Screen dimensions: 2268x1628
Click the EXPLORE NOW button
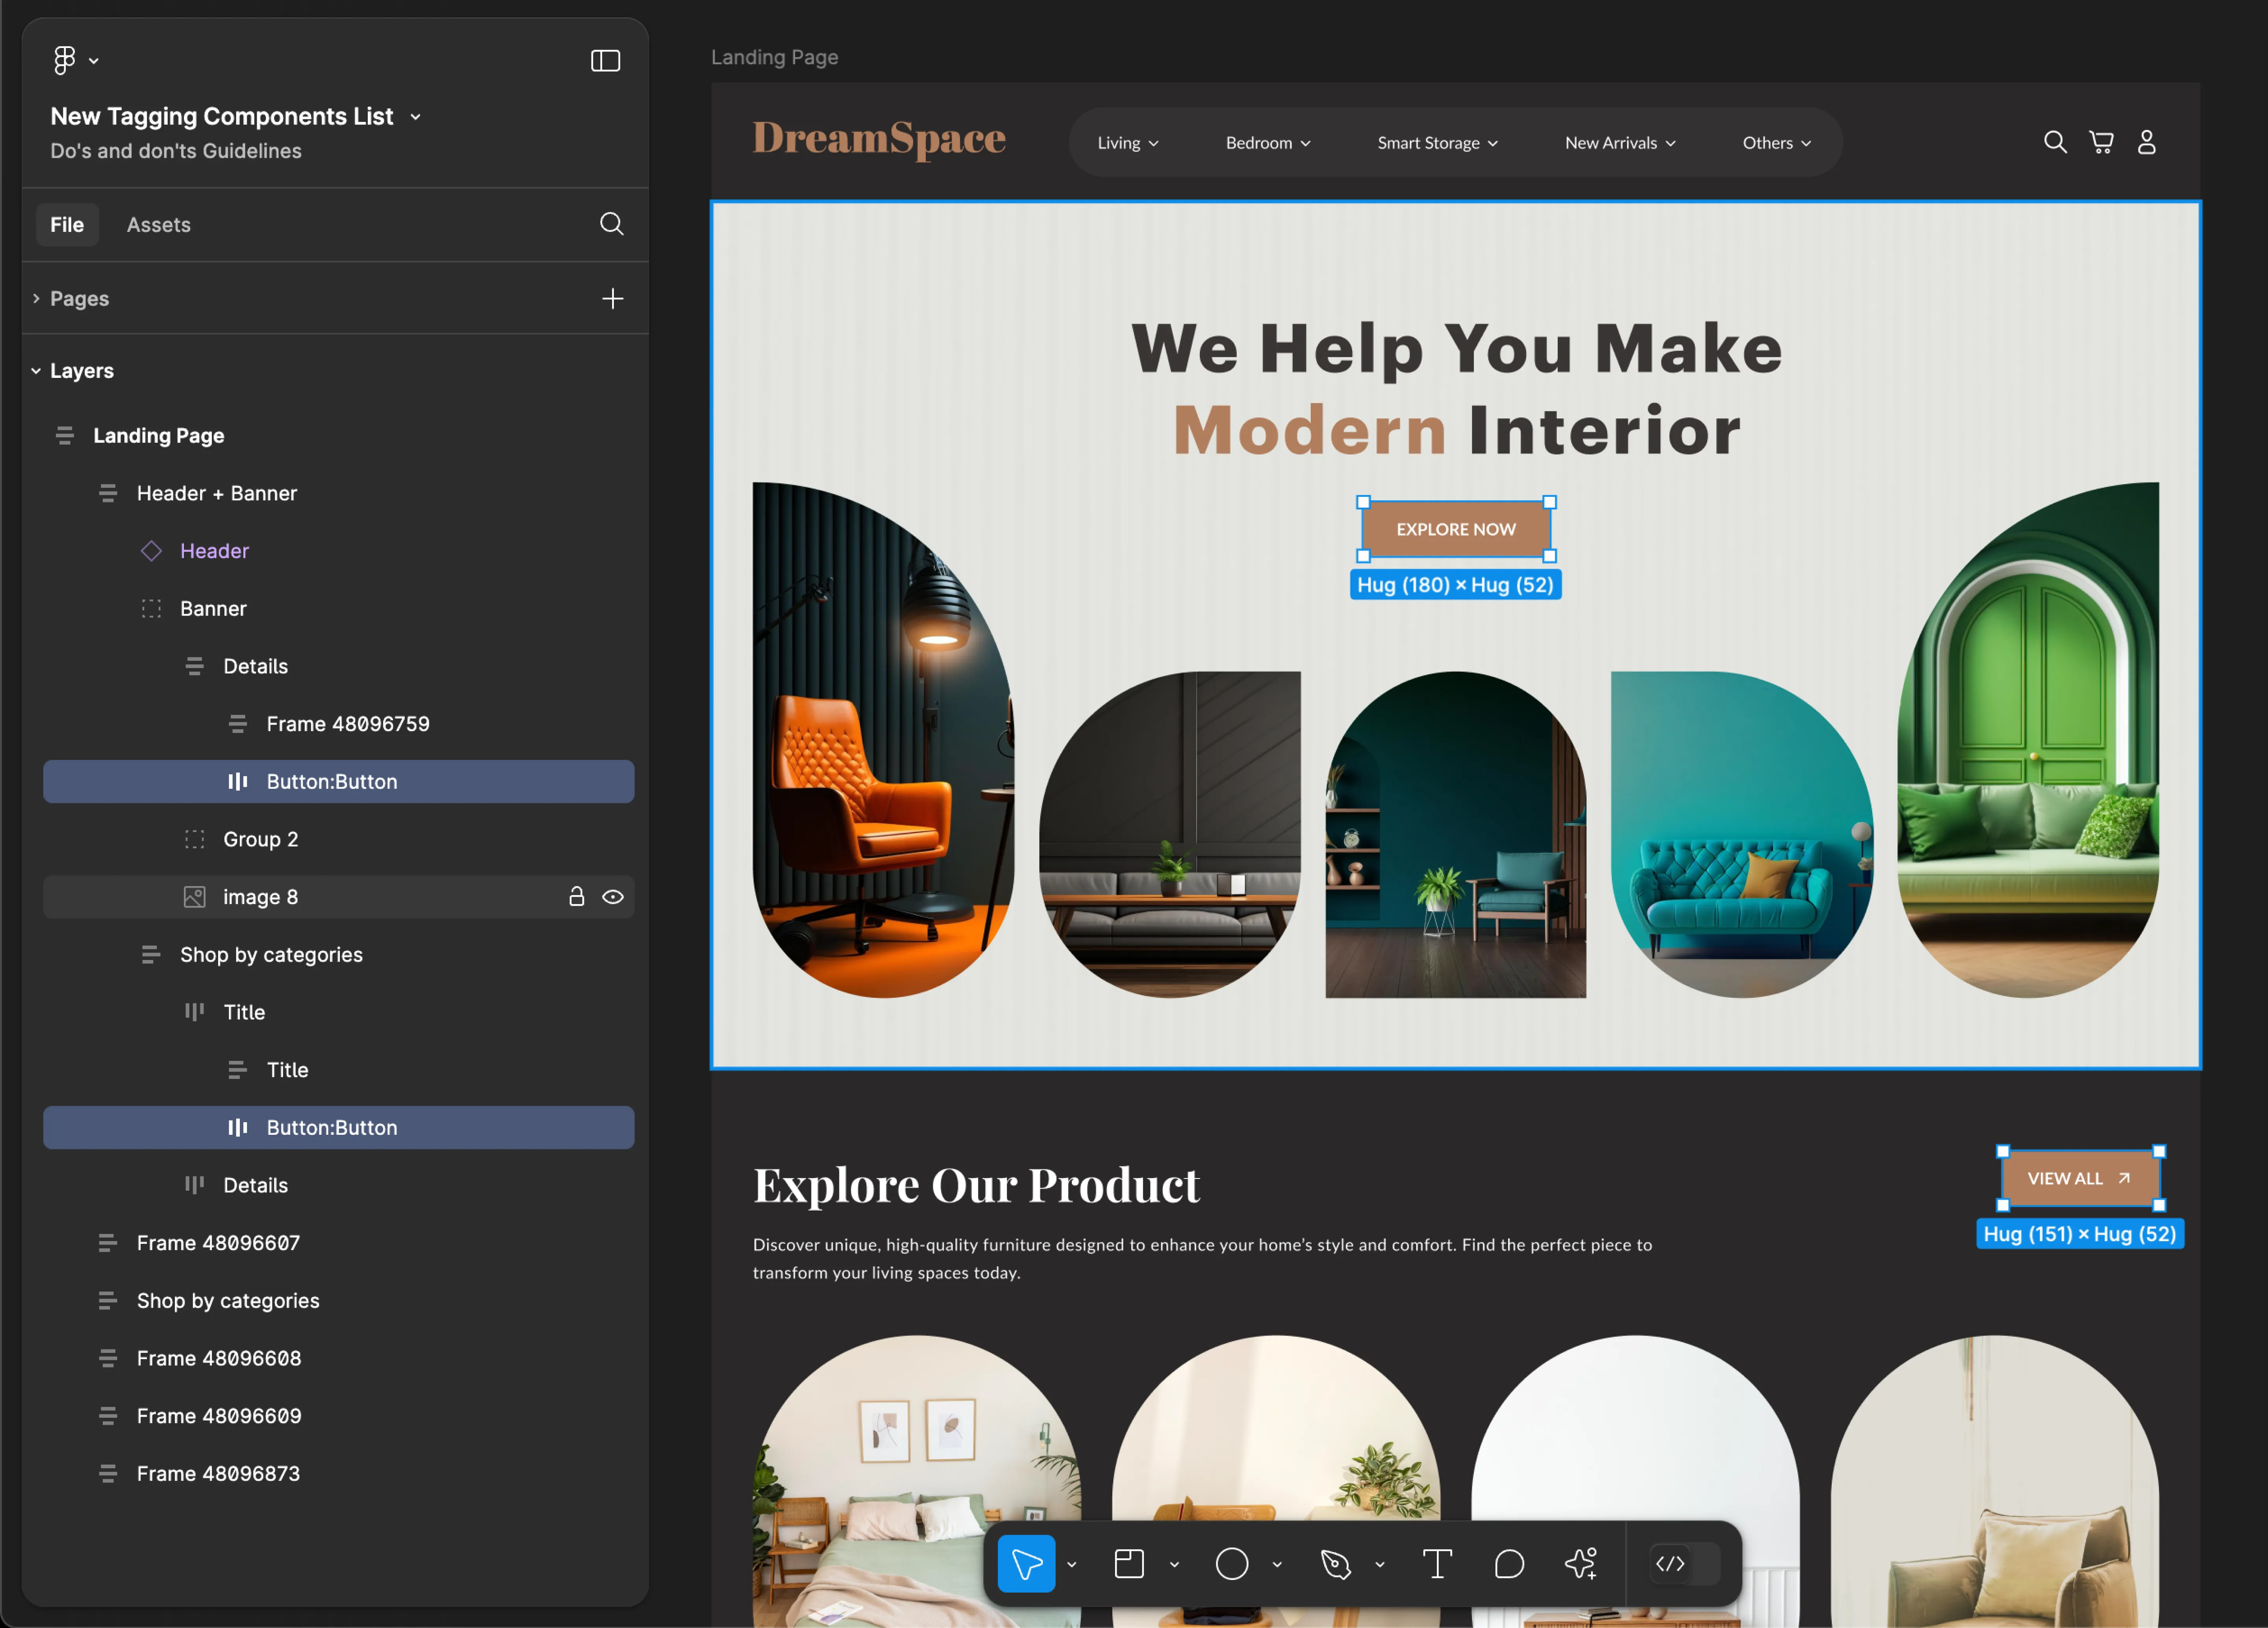pyautogui.click(x=1456, y=530)
